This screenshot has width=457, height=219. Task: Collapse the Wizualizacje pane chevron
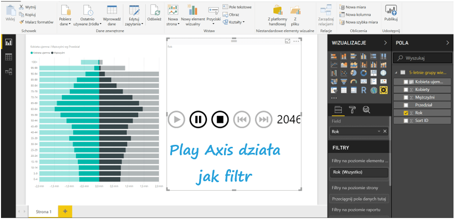coord(385,43)
